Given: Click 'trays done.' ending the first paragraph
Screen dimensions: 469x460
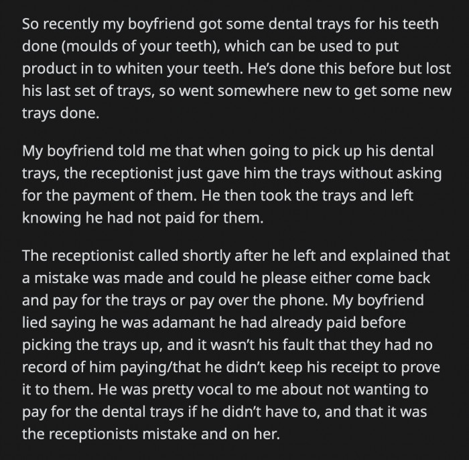Looking at the screenshot, I should tap(60, 113).
